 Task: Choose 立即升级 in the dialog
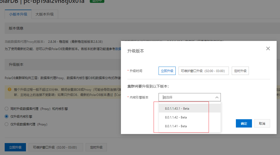tap(167, 71)
